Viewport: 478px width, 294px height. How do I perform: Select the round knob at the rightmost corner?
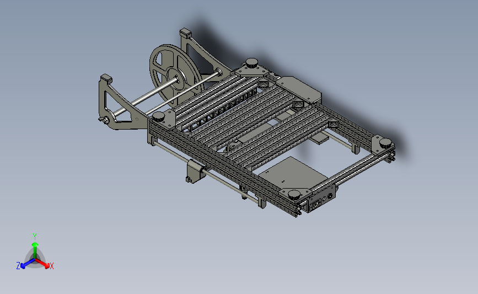tap(385, 142)
